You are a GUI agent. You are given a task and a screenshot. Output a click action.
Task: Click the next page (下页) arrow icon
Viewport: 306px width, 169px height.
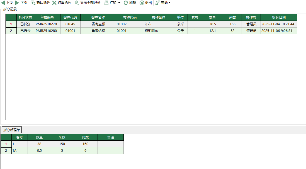tap(17, 3)
